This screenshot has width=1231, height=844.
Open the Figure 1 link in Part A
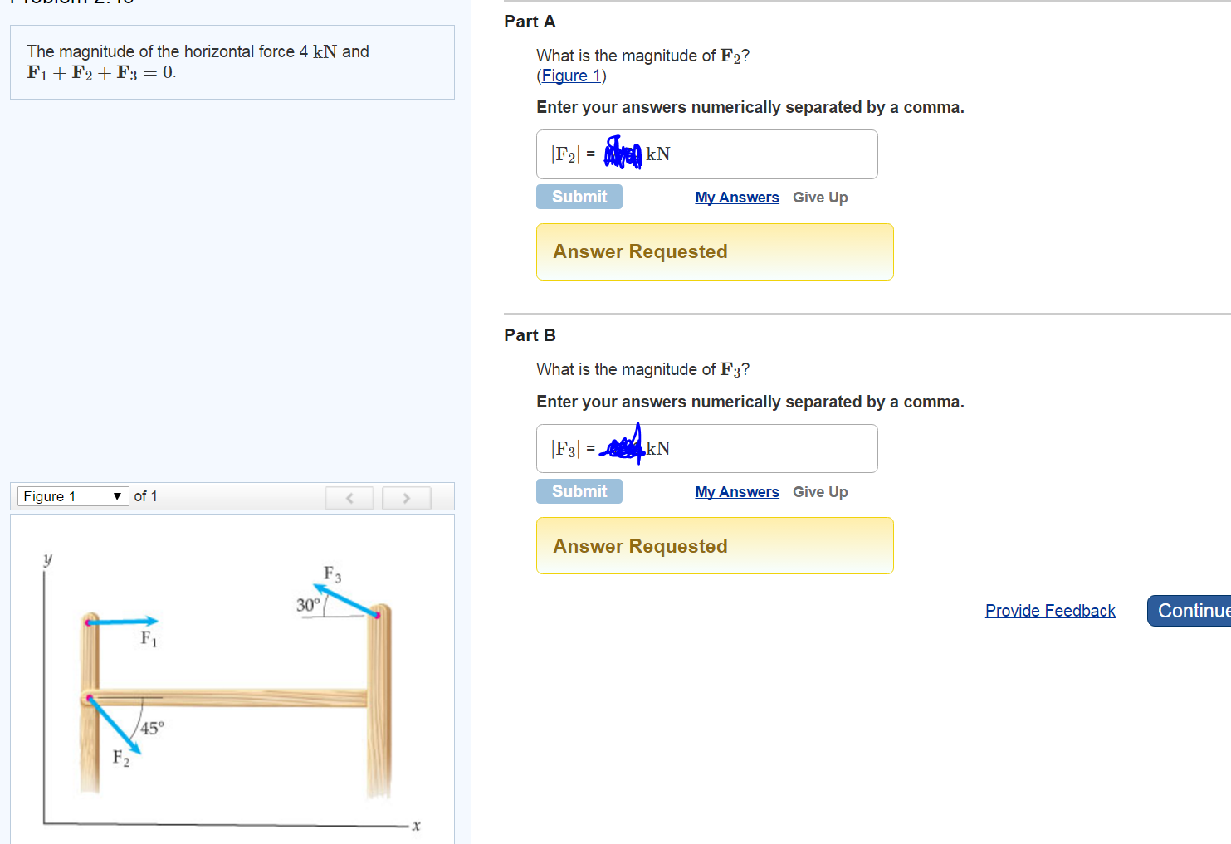569,76
